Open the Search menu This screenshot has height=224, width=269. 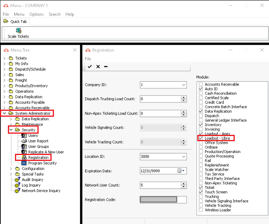(55, 14)
